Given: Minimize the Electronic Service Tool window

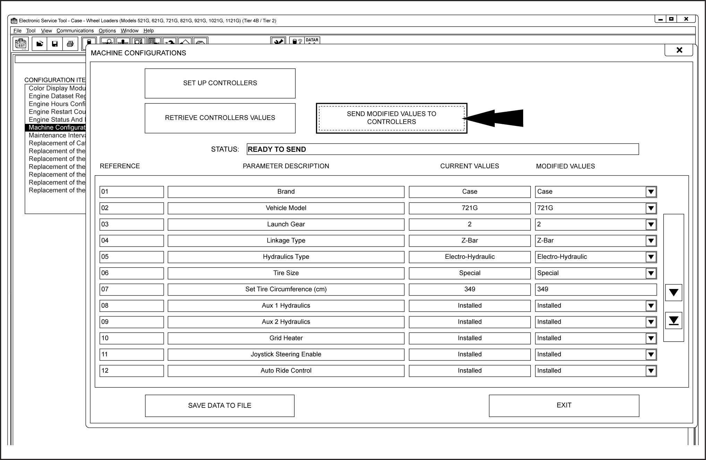Looking at the screenshot, I should pyautogui.click(x=660, y=19).
